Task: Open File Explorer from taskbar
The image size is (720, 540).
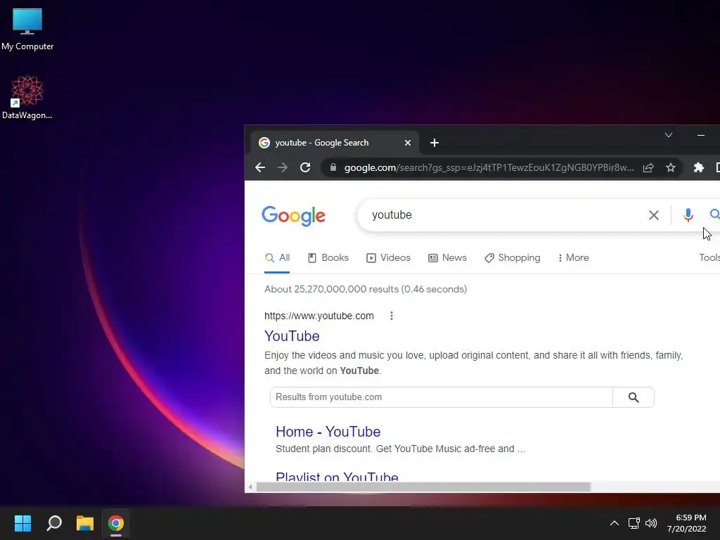Action: click(x=85, y=523)
